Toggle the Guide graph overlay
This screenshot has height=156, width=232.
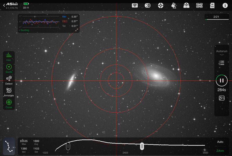click(x=9, y=68)
